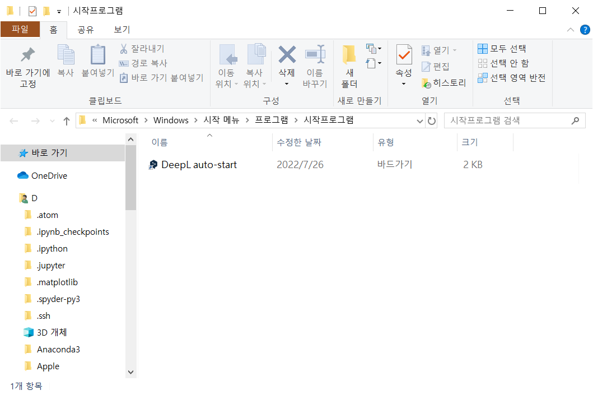This screenshot has width=593, height=395.
Task: Switch to the 공유 ribbon tab
Action: 86,30
